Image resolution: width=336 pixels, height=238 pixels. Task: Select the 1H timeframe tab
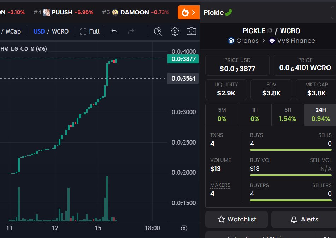click(x=255, y=115)
